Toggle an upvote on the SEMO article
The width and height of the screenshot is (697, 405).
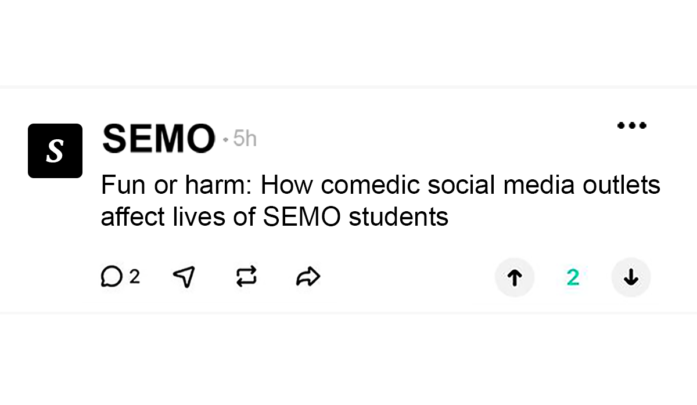(515, 277)
